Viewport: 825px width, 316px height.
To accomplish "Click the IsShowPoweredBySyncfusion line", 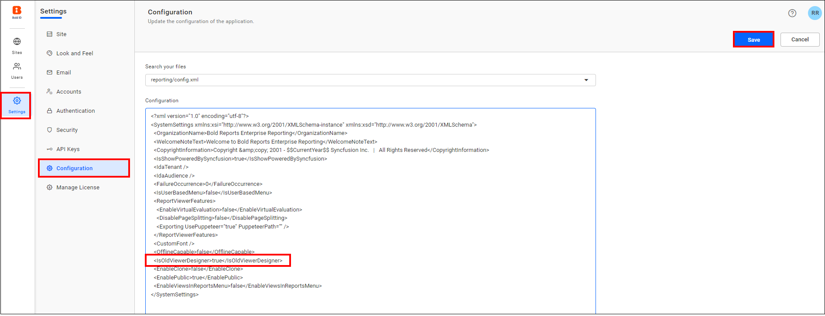I will pos(240,159).
